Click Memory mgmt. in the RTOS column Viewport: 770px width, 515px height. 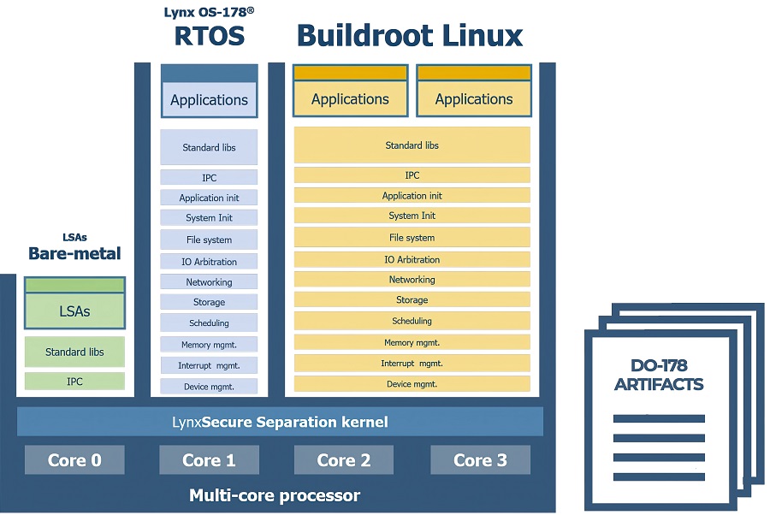click(209, 345)
